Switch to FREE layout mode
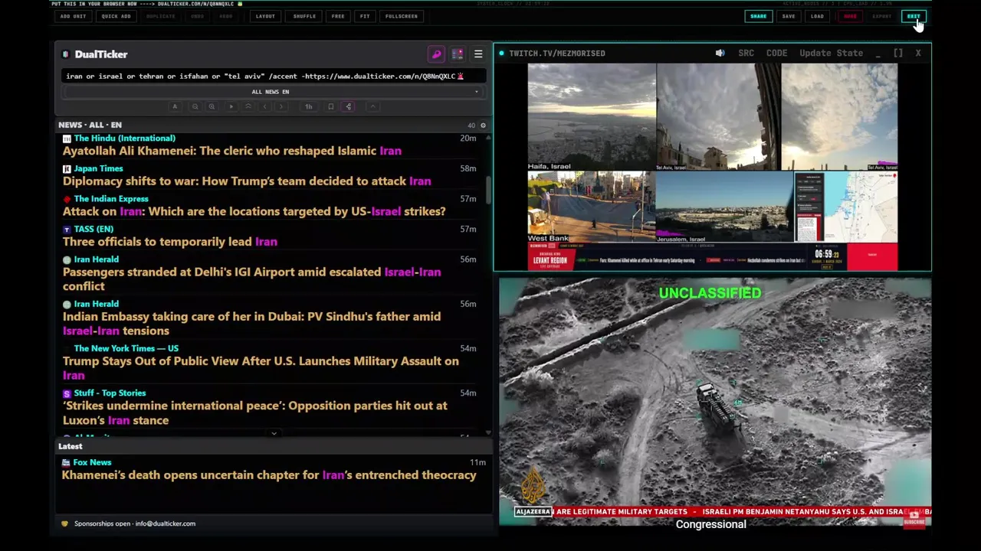 click(x=338, y=16)
